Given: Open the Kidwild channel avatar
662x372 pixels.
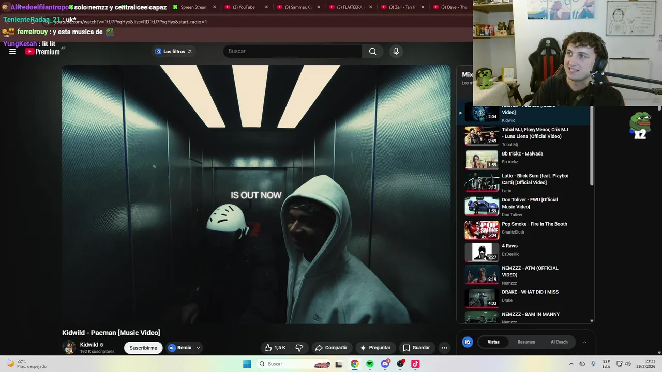Looking at the screenshot, I should pos(69,348).
